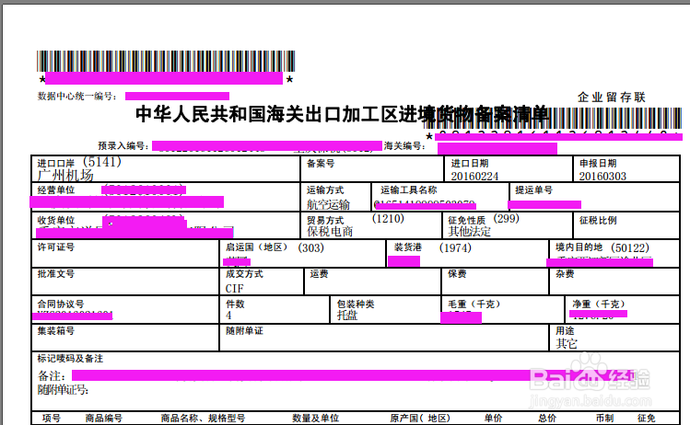The width and height of the screenshot is (690, 425).
Task: Click the 申报日期 label
Action: tap(598, 164)
